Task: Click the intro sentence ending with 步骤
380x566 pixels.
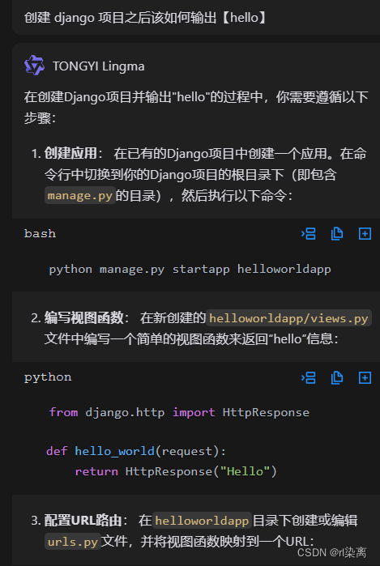Action: coord(196,107)
